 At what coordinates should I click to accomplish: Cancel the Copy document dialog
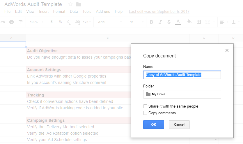click(x=179, y=124)
